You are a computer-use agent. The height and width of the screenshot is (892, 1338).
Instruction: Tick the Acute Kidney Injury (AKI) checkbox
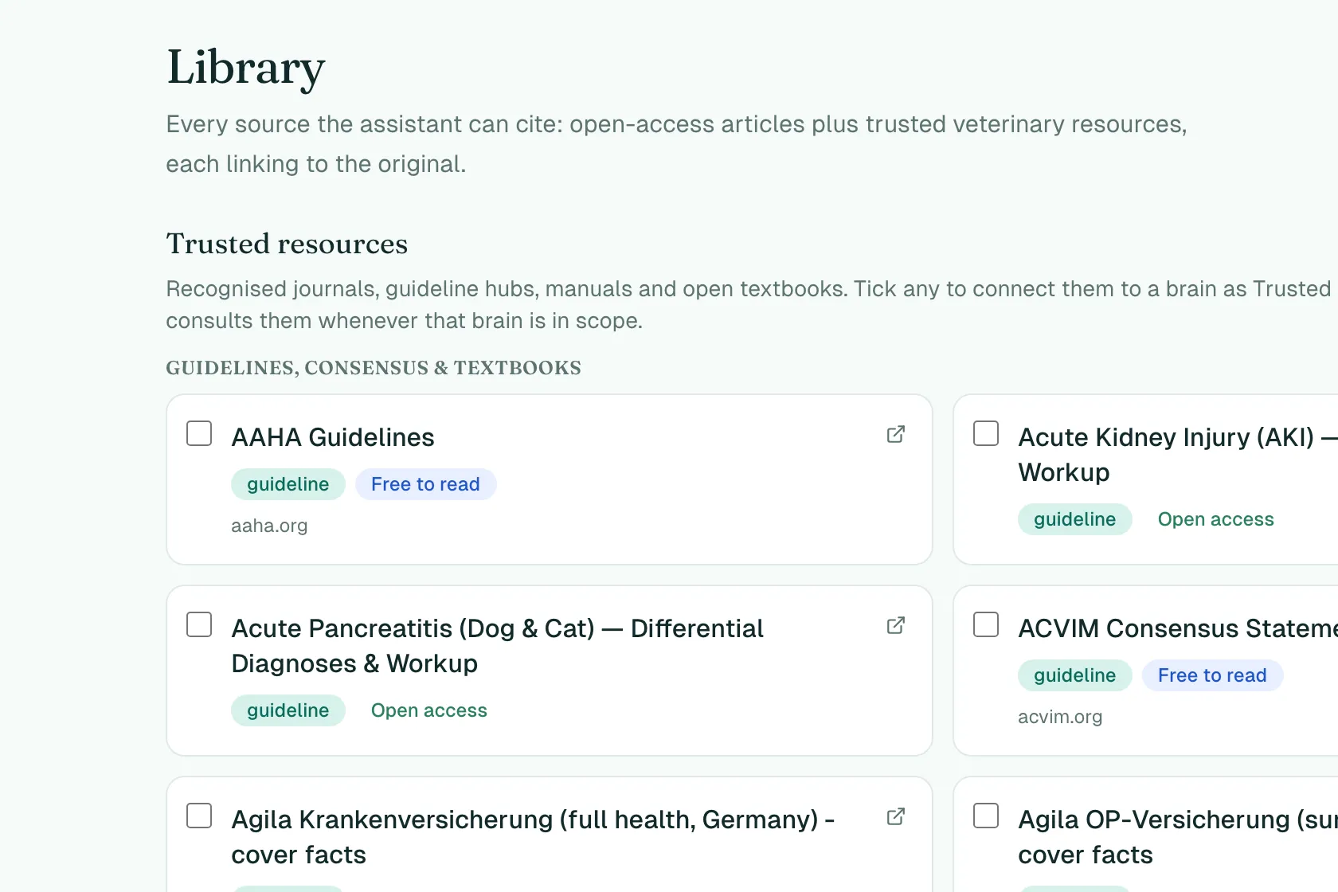(986, 433)
